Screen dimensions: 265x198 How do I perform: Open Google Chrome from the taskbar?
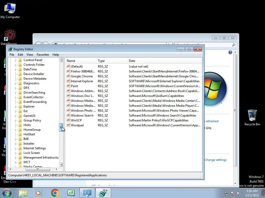point(55,193)
